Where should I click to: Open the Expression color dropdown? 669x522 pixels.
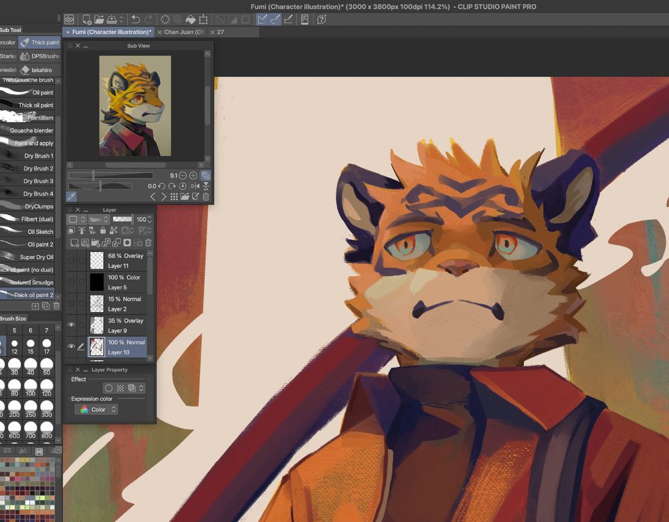[97, 409]
